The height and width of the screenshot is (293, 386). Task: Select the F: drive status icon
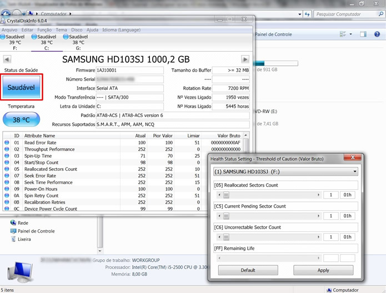click(x=4, y=37)
